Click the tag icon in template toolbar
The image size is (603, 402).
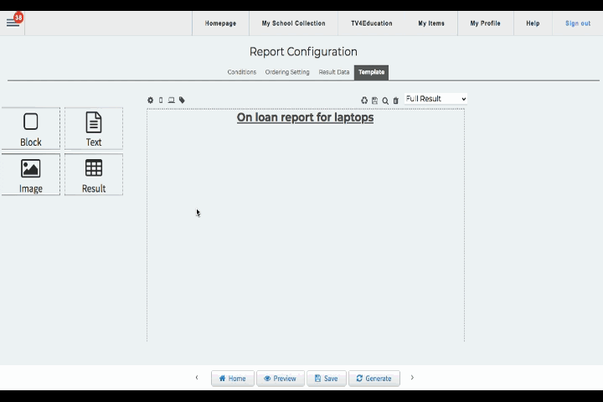(182, 100)
